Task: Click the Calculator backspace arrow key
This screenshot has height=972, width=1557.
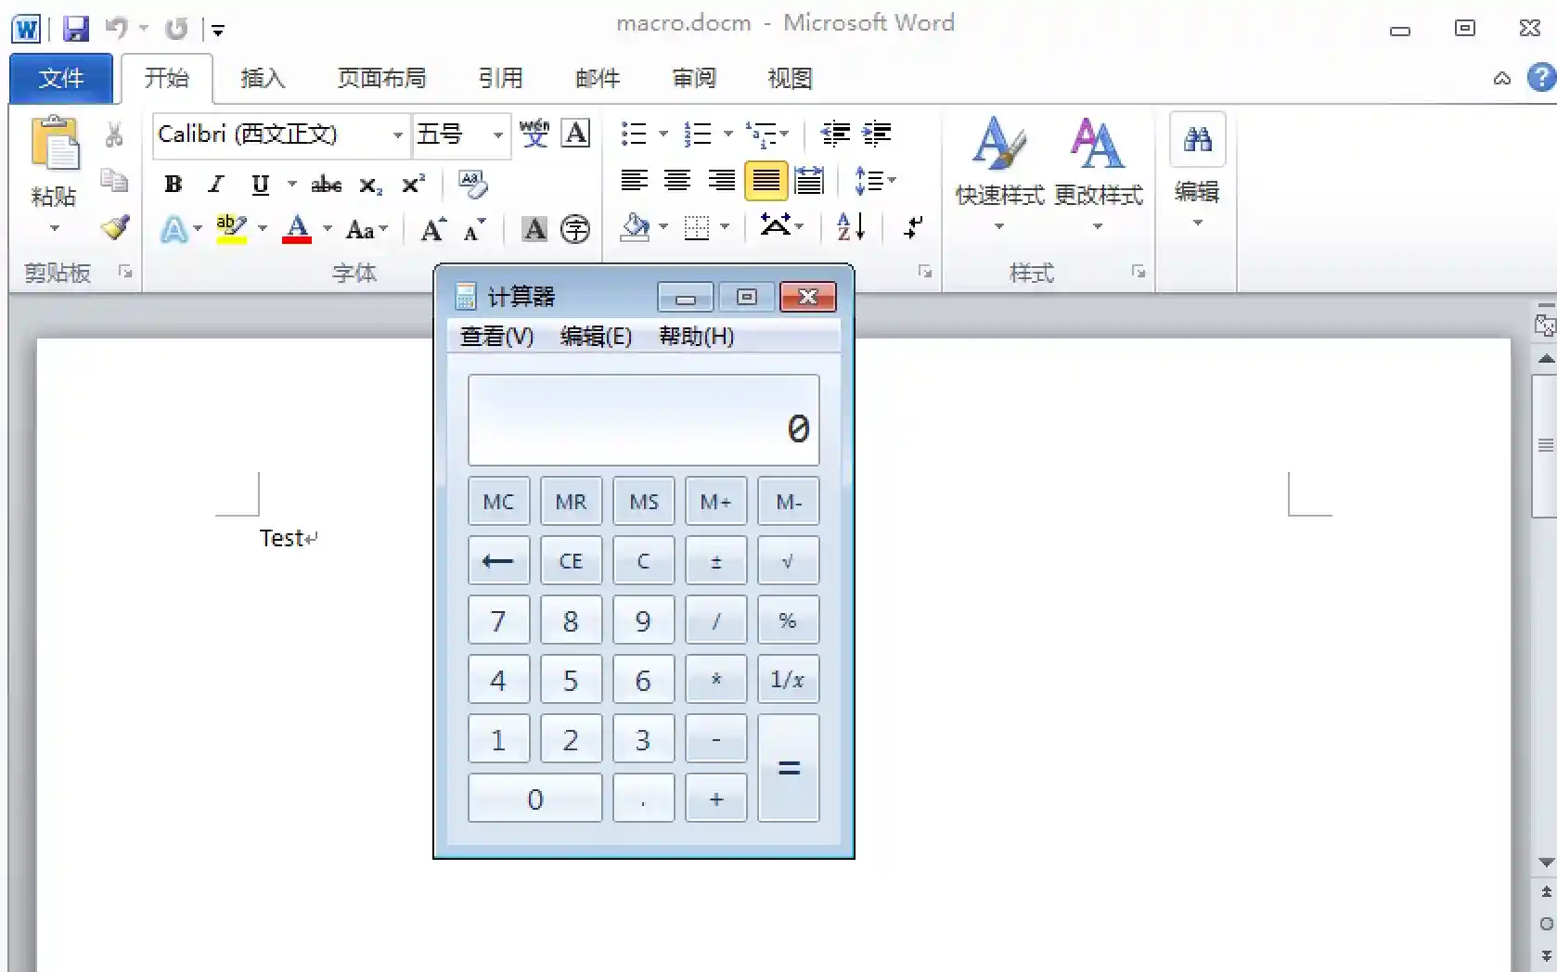Action: [498, 561]
